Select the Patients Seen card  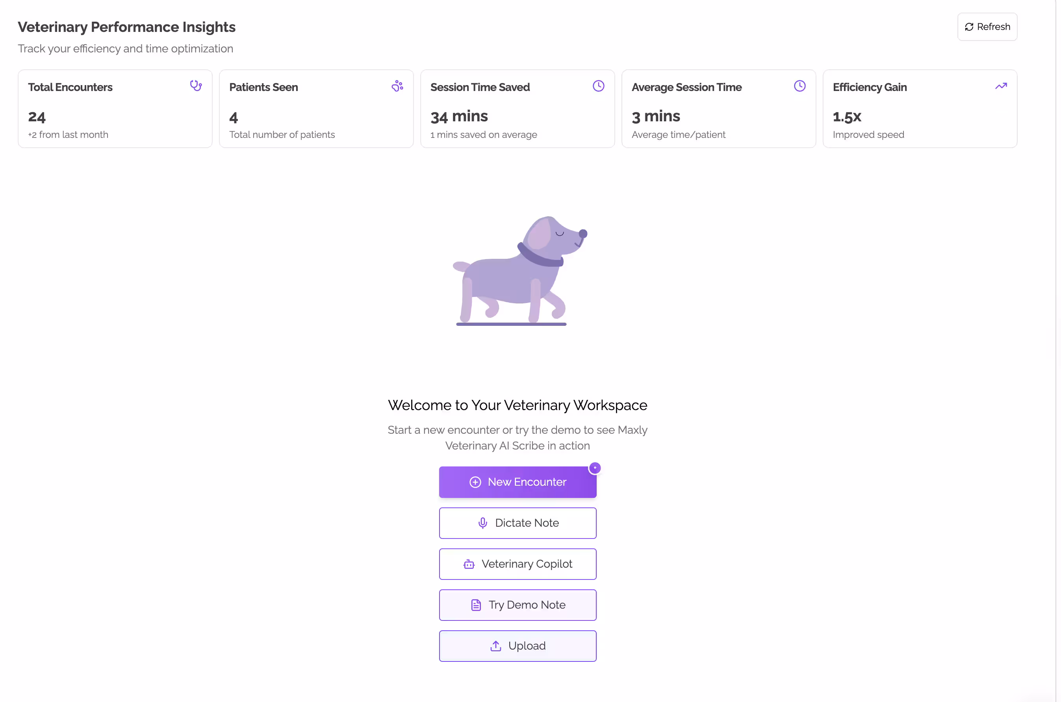point(316,108)
